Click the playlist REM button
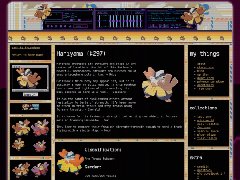This screenshot has height=180, width=240. point(156,26)
